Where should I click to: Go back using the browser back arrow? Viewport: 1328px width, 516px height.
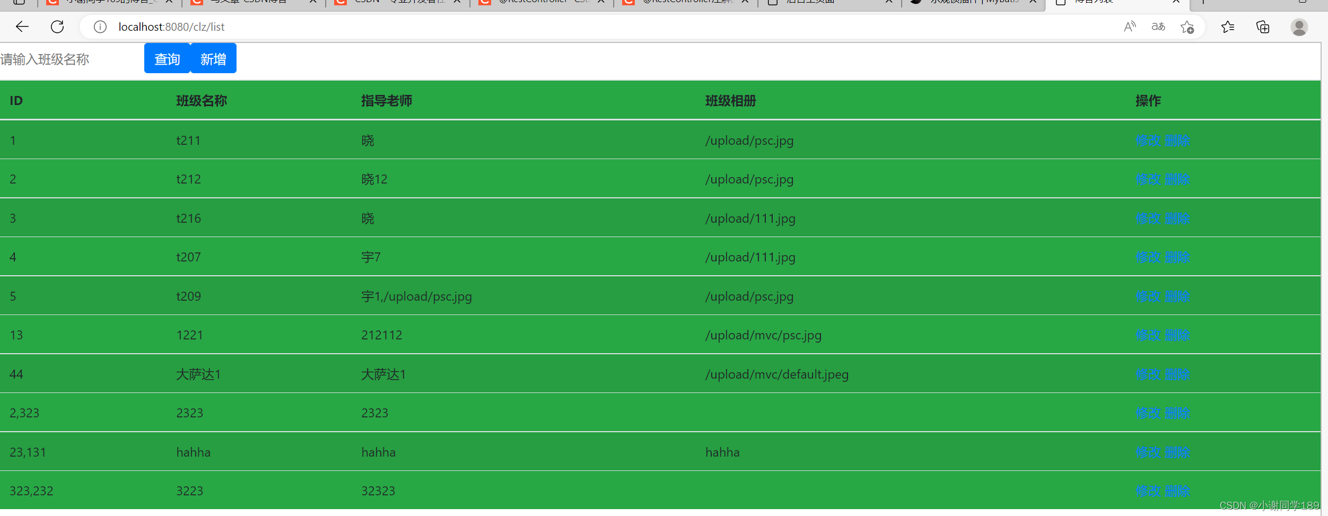[x=22, y=27]
